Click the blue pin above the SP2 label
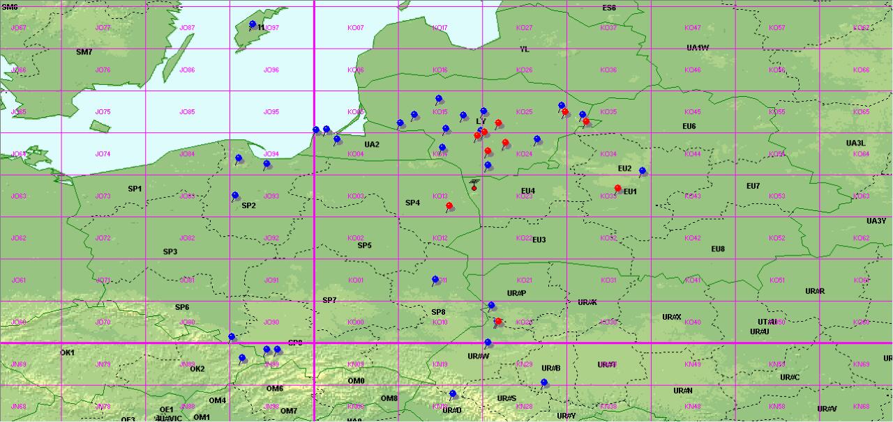Image resolution: width=893 pixels, height=422 pixels. coord(235,196)
